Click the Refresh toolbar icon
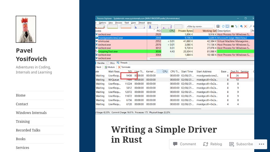 [x=223, y=26]
